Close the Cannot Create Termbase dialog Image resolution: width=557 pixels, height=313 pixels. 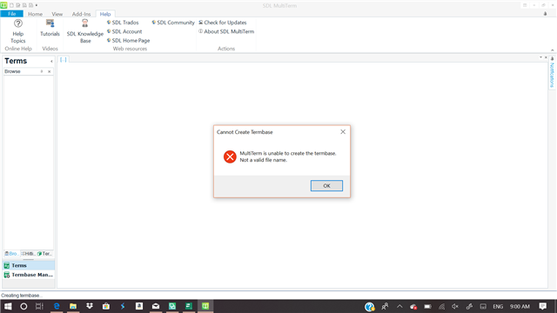tap(343, 131)
